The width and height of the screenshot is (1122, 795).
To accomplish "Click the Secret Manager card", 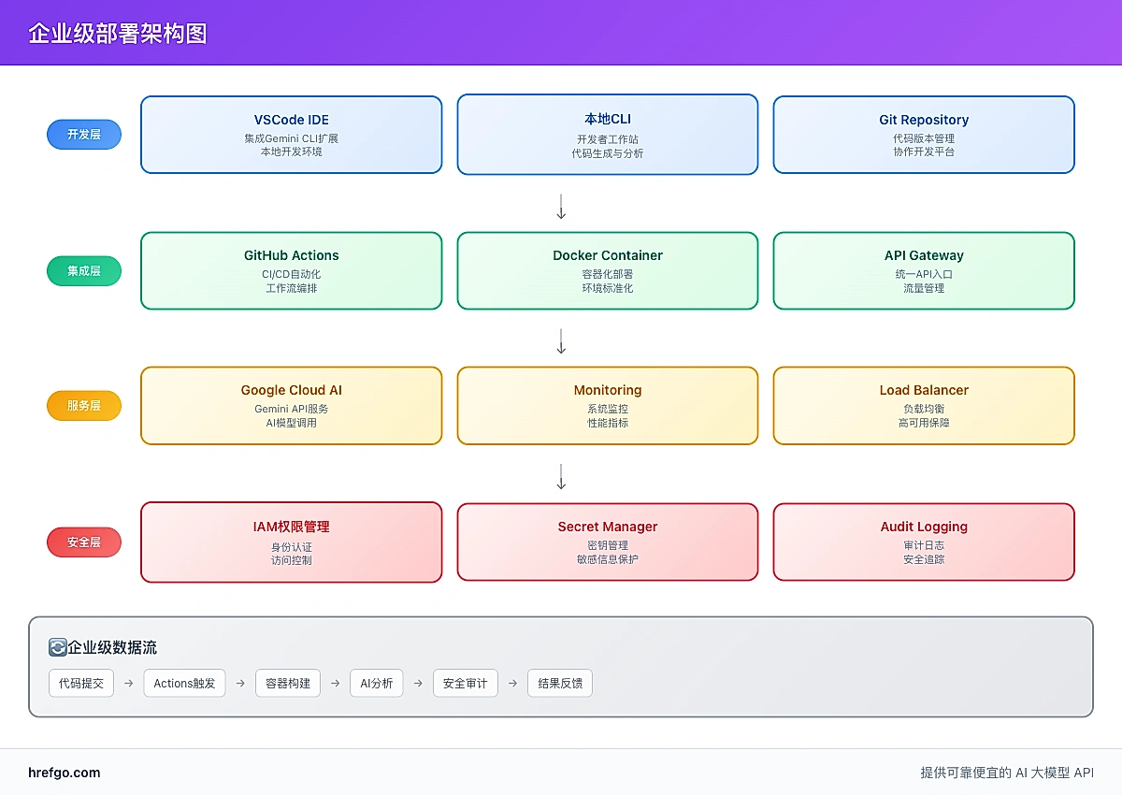I will point(608,542).
